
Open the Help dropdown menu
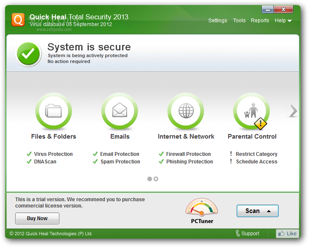[283, 21]
